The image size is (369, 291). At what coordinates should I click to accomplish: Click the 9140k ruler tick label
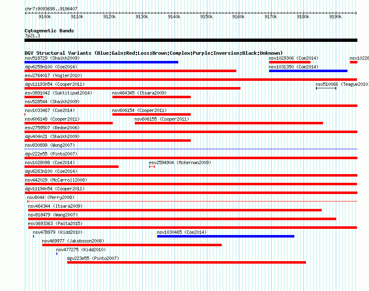(174, 17)
